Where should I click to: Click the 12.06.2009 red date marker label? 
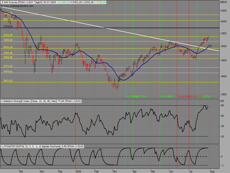[184, 97]
